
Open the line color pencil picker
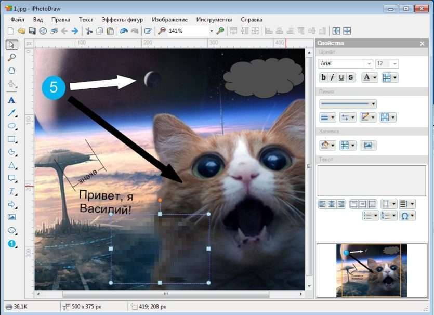click(x=368, y=117)
